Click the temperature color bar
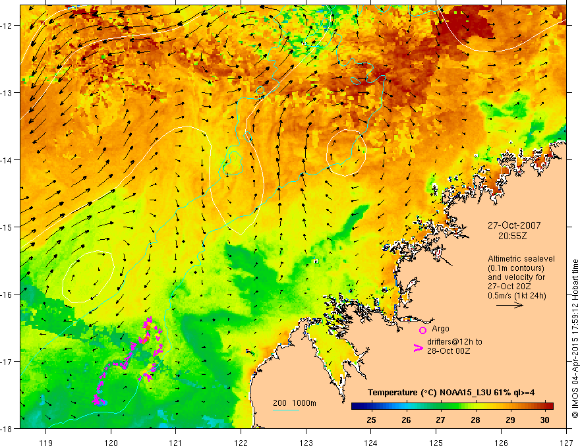This screenshot has height=448, width=580. tap(452, 406)
